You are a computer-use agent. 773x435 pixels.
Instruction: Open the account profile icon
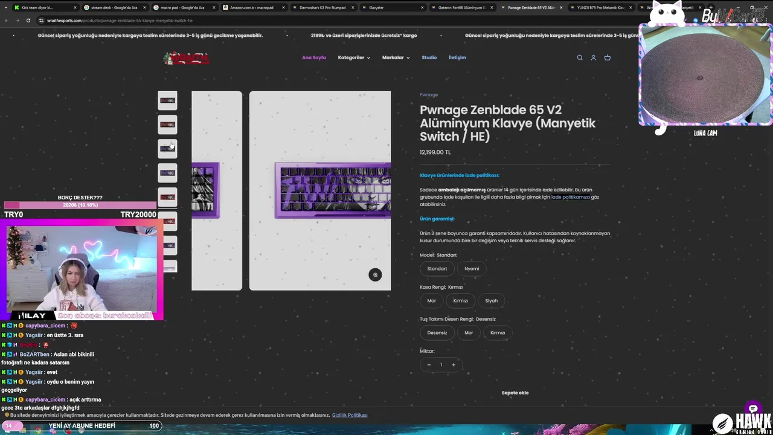point(594,57)
